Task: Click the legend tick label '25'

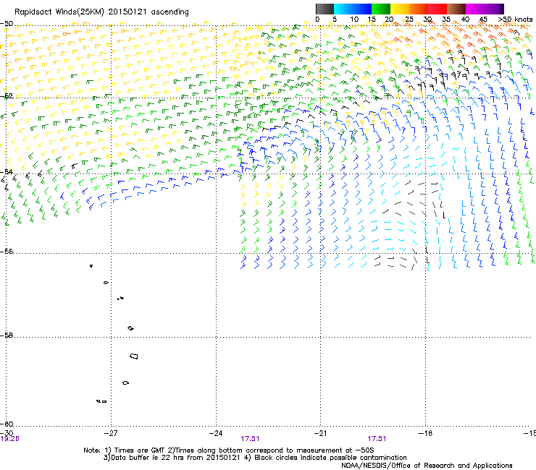Action: point(409,20)
